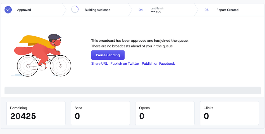Click the Approved checkmark circle icon
Viewport: 265px width, 134px height.
pos(8,10)
